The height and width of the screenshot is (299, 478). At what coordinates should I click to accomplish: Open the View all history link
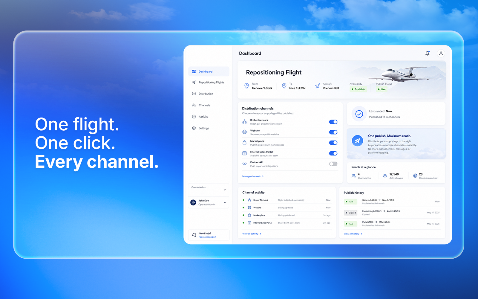click(x=353, y=234)
